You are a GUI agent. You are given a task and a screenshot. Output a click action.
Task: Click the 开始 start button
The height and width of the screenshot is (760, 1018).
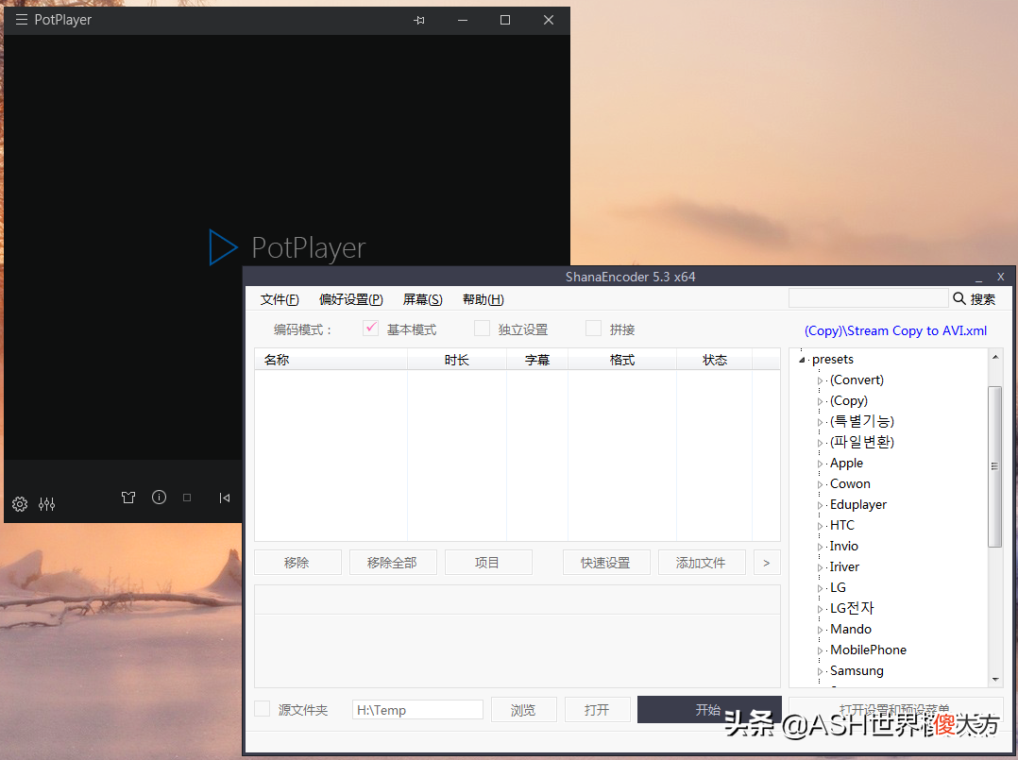point(709,709)
